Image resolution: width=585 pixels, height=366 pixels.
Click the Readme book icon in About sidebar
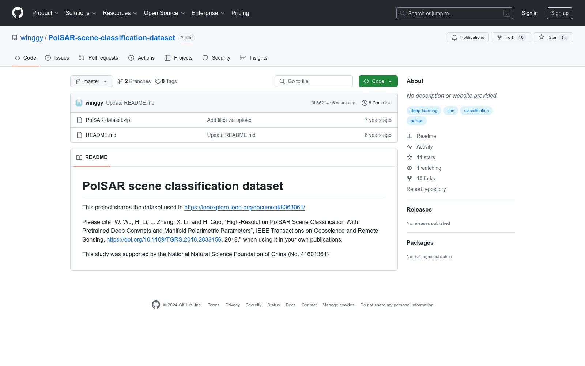tap(409, 136)
